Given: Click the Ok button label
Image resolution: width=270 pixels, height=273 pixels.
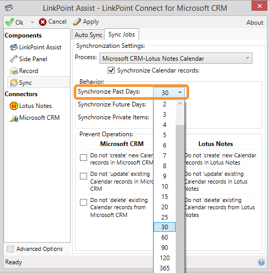Looking at the screenshot, I should [x=19, y=23].
